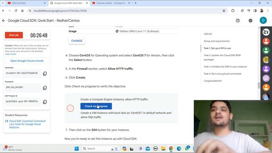
Task: Open the Dell app in taskbar
Action: pos(156,148)
